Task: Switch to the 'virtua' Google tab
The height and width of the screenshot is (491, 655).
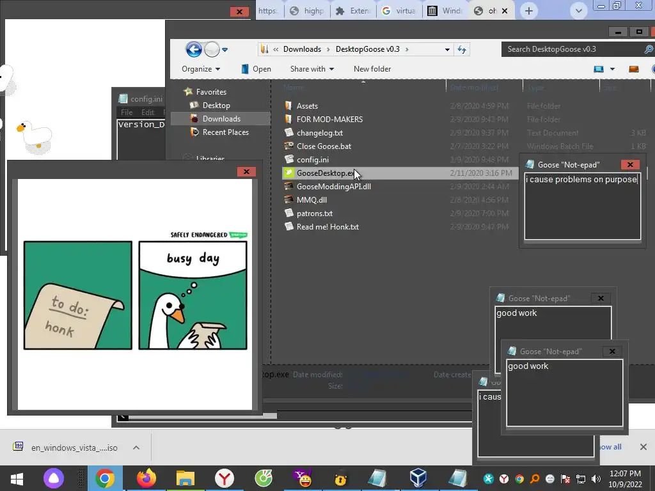Action: pyautogui.click(x=399, y=11)
